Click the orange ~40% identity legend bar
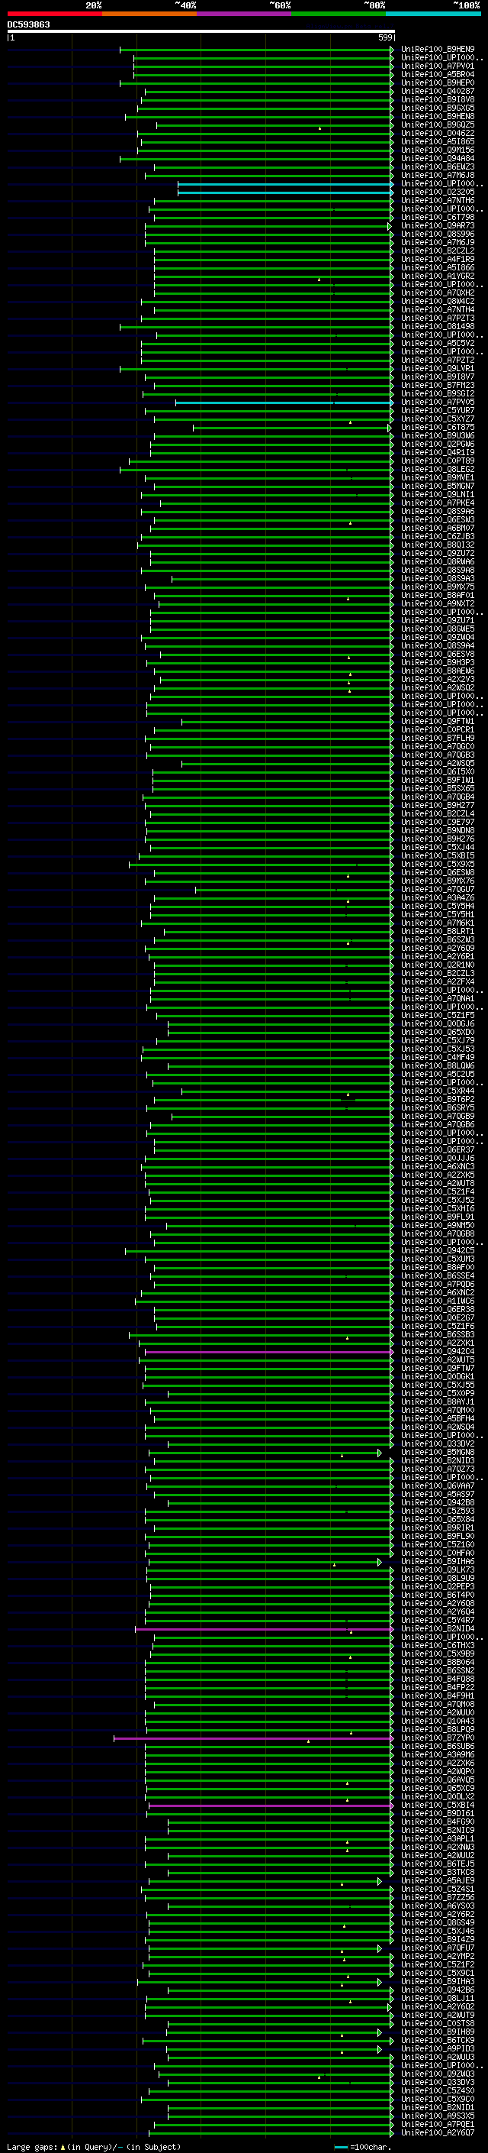The height and width of the screenshot is (2153, 488). click(x=149, y=14)
